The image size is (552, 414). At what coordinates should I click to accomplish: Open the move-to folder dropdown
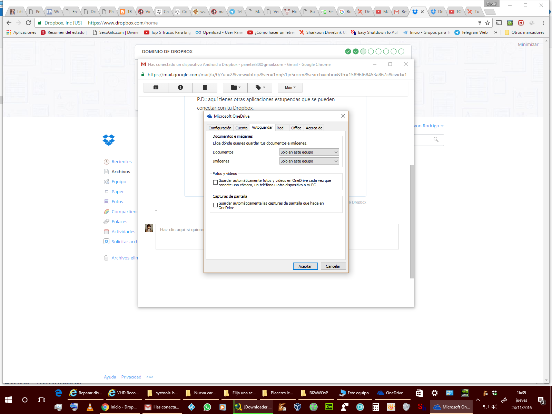coord(235,88)
